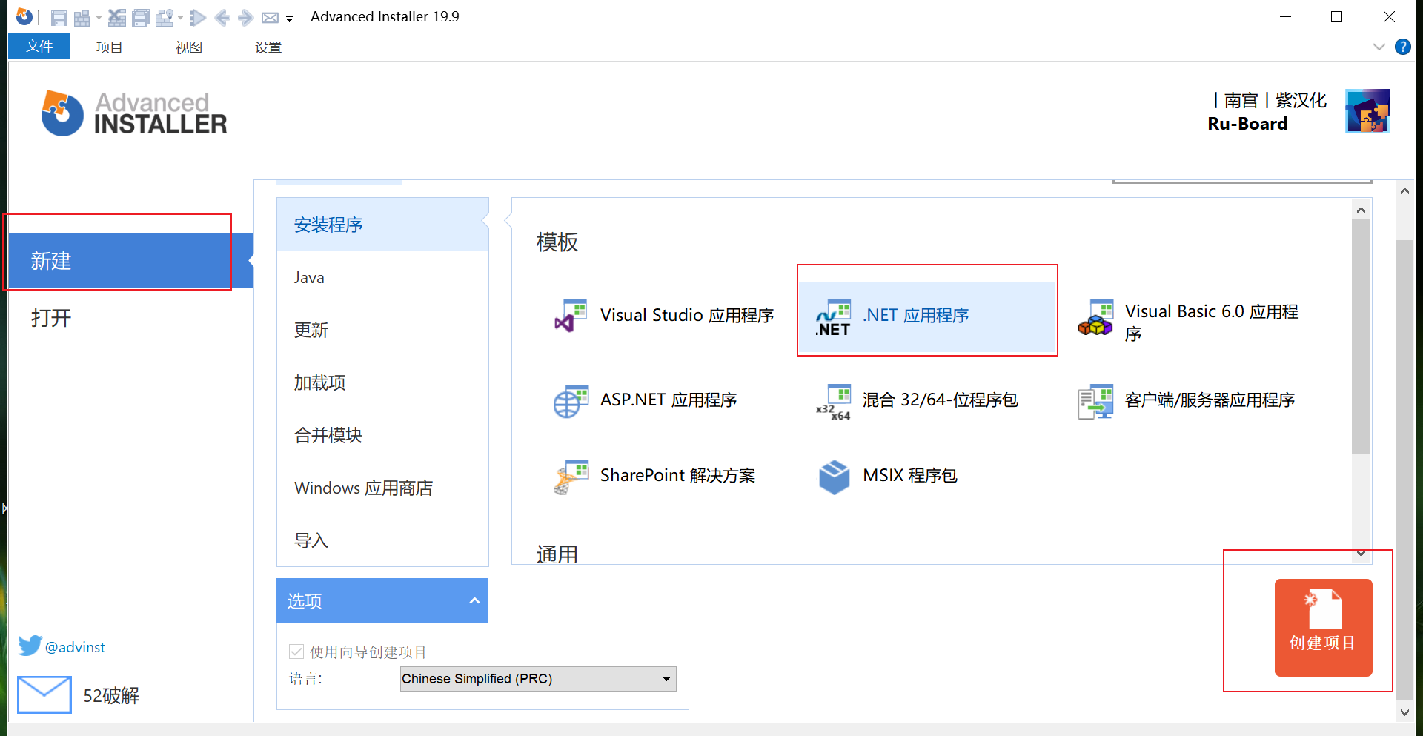
Task: Select 客户端/服务器应用程序 label
Action: pos(1210,400)
